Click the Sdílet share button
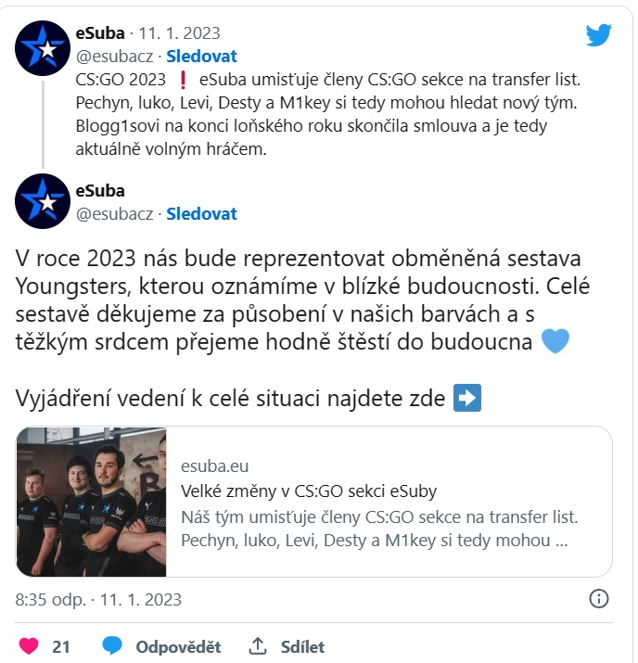The image size is (638, 663). (302, 647)
